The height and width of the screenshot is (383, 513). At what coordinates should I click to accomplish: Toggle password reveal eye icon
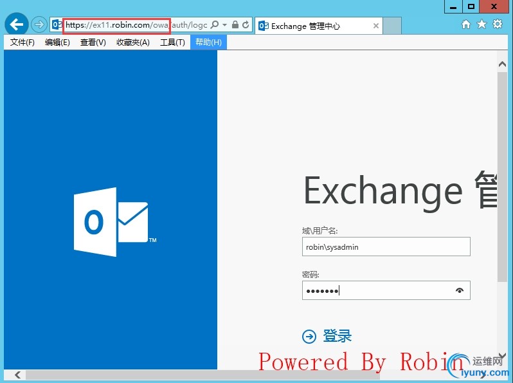[x=460, y=290]
